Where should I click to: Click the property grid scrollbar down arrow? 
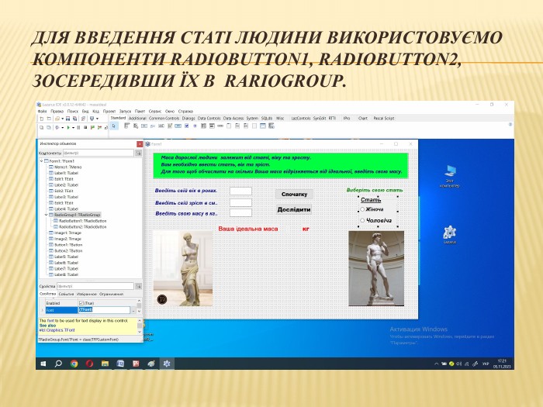click(140, 312)
